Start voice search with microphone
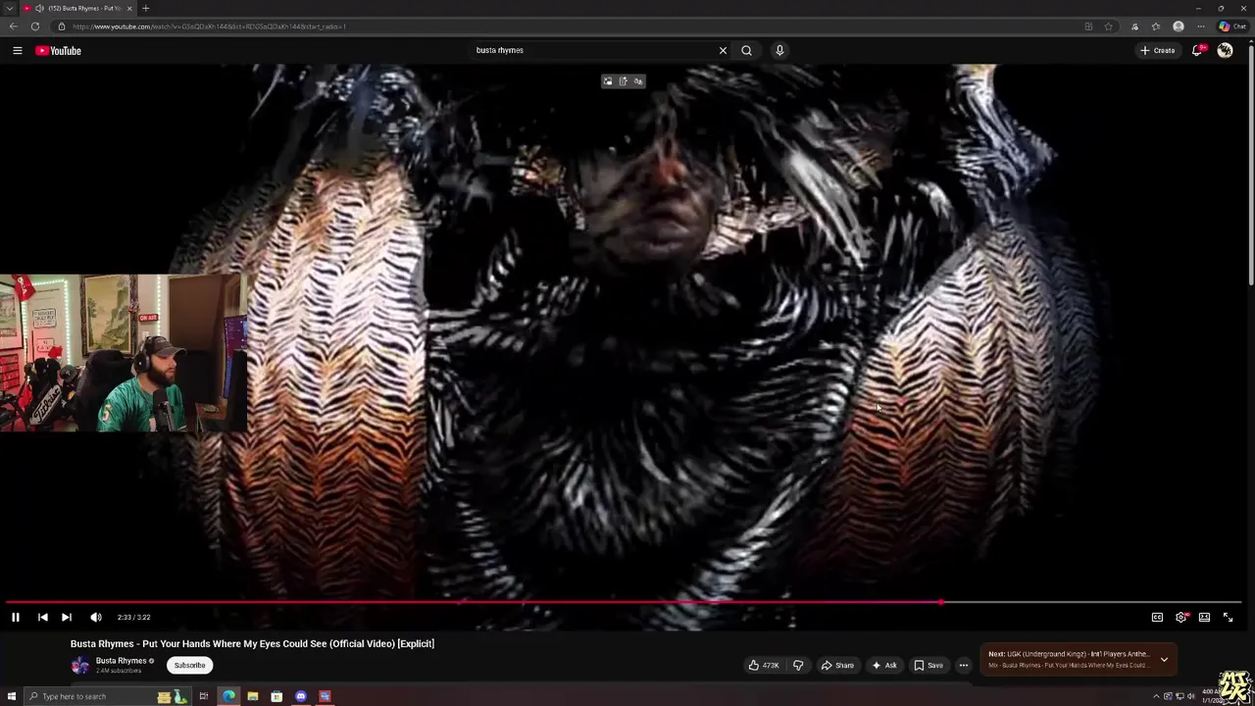 779,50
